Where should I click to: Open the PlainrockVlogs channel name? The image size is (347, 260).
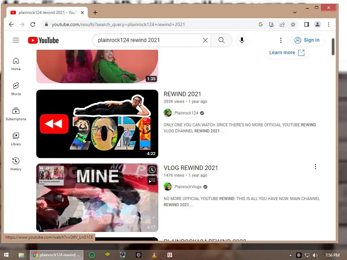(x=188, y=187)
